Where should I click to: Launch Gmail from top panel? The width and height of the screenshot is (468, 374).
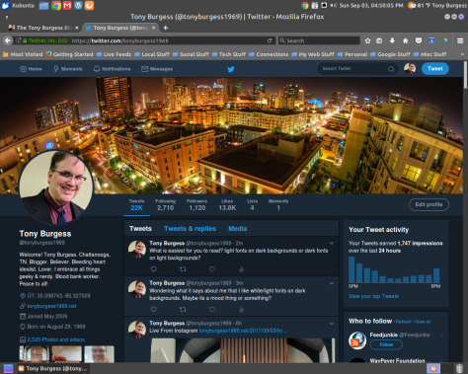(67, 5)
